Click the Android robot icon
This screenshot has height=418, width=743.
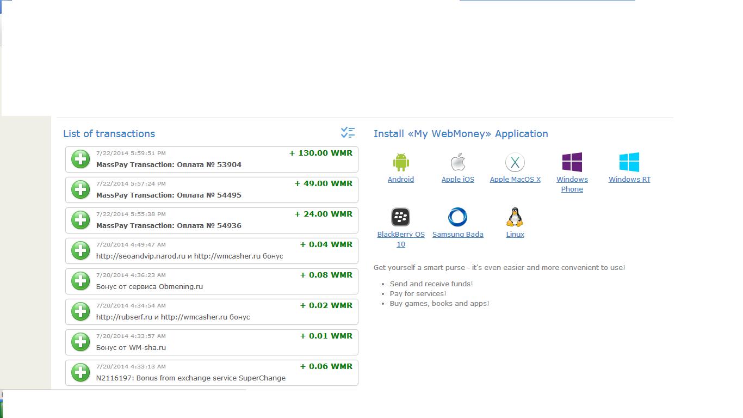tap(400, 162)
